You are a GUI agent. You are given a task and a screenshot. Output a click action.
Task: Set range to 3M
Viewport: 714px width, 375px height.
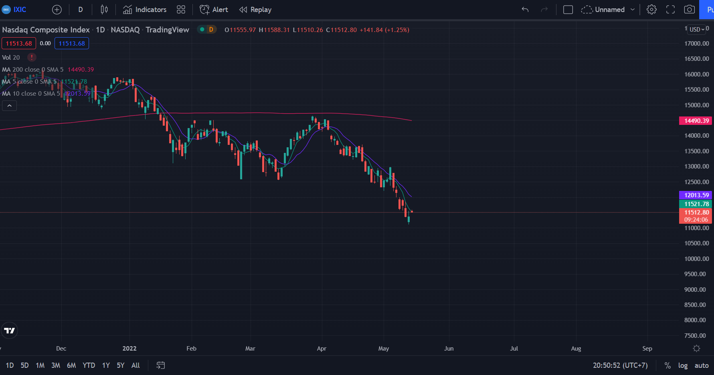point(56,365)
